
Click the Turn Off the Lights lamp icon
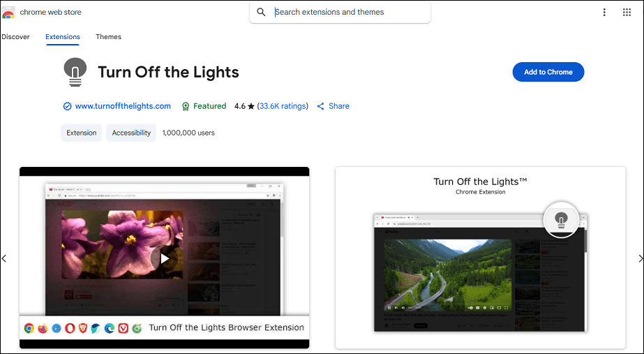click(x=75, y=72)
